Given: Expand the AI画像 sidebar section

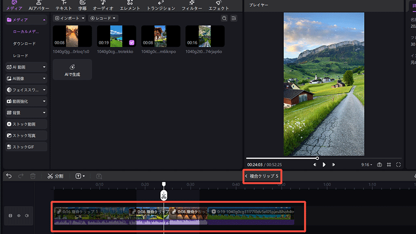Looking at the screenshot, I should (26, 79).
